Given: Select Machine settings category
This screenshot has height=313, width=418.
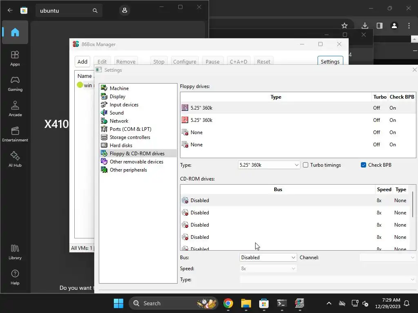Looking at the screenshot, I should [138, 88].
